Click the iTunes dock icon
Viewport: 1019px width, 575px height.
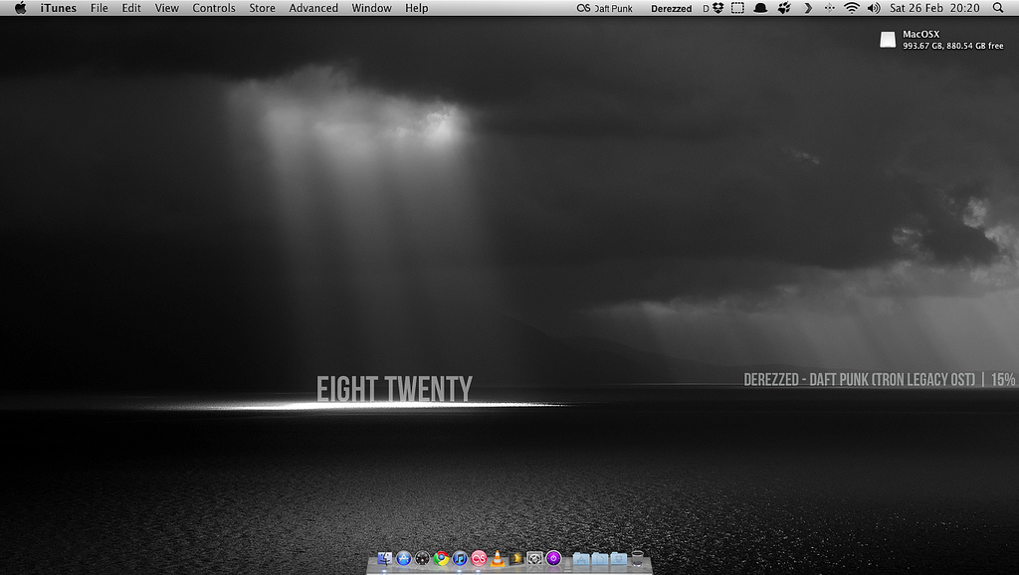tap(460, 559)
